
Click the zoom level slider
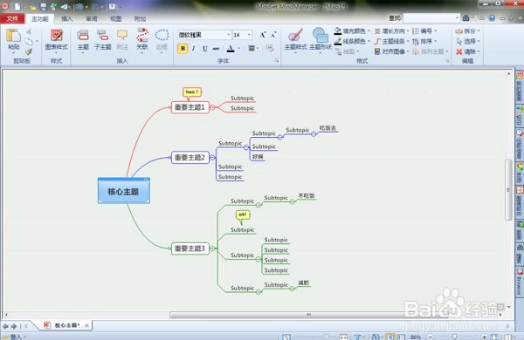454,337
